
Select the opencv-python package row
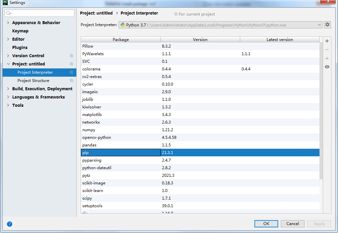point(200,137)
